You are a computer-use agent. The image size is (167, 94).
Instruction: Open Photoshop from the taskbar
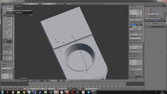point(35,92)
